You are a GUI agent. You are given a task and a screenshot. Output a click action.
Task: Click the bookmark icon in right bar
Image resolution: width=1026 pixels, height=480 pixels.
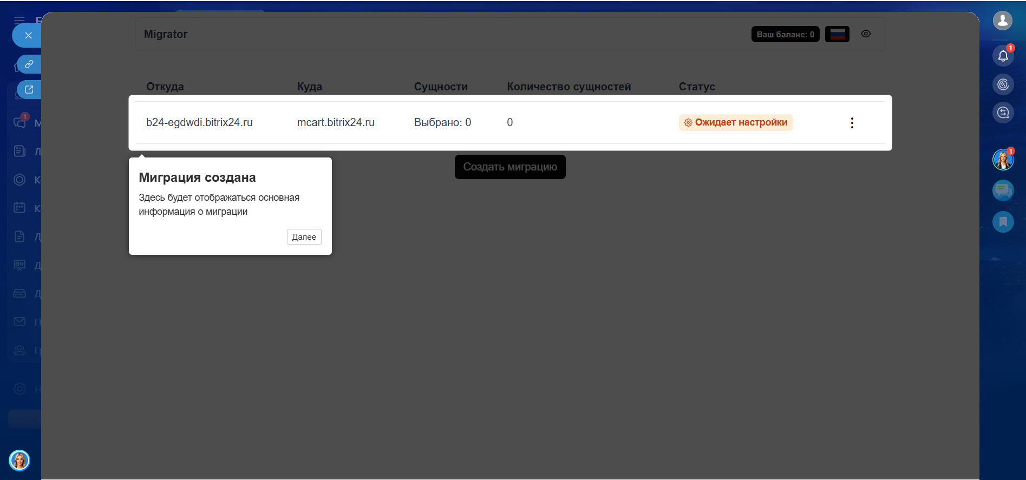click(1003, 221)
